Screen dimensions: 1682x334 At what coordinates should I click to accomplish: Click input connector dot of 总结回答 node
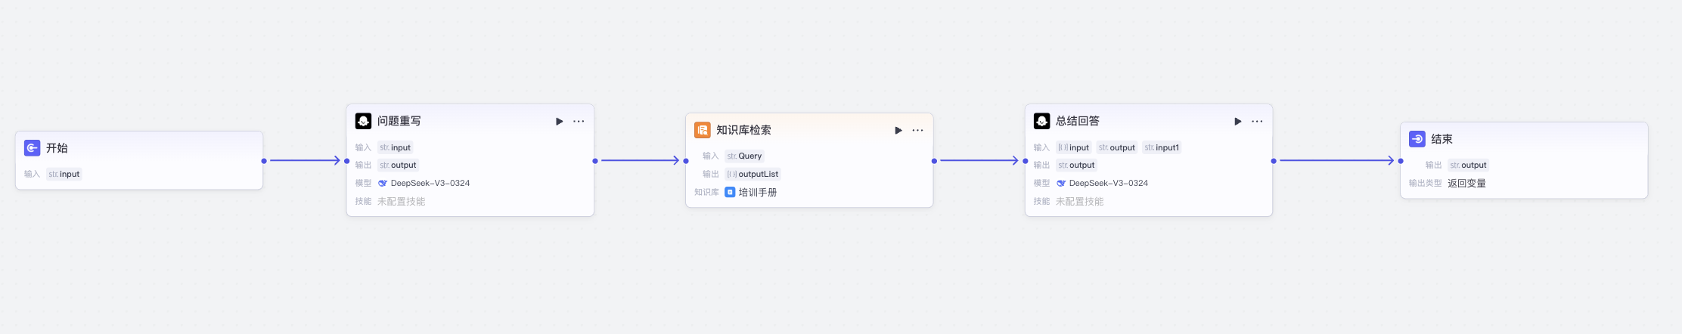(x=1026, y=160)
